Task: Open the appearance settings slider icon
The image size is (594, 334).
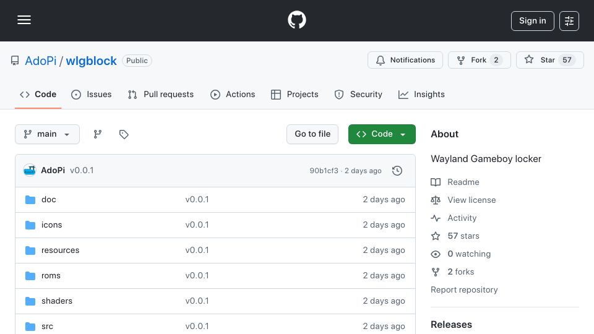Action: pyautogui.click(x=569, y=21)
